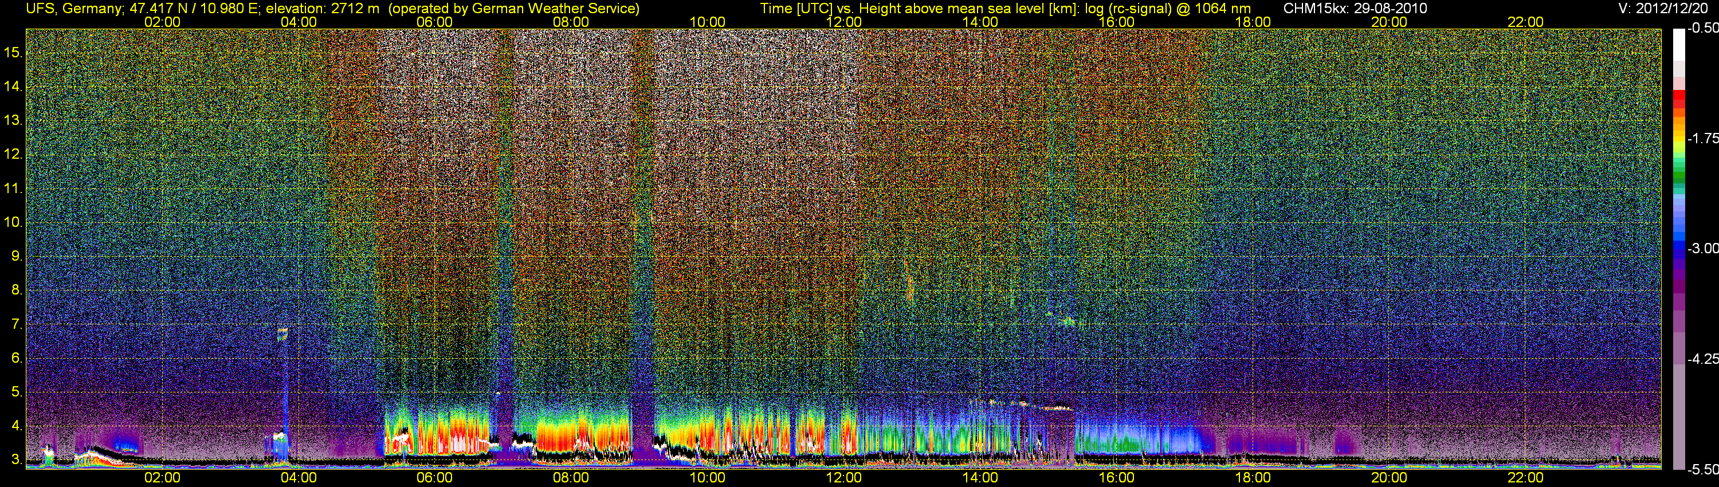Click the height axis label '7.'
This screenshot has width=1719, height=487.
coord(17,324)
